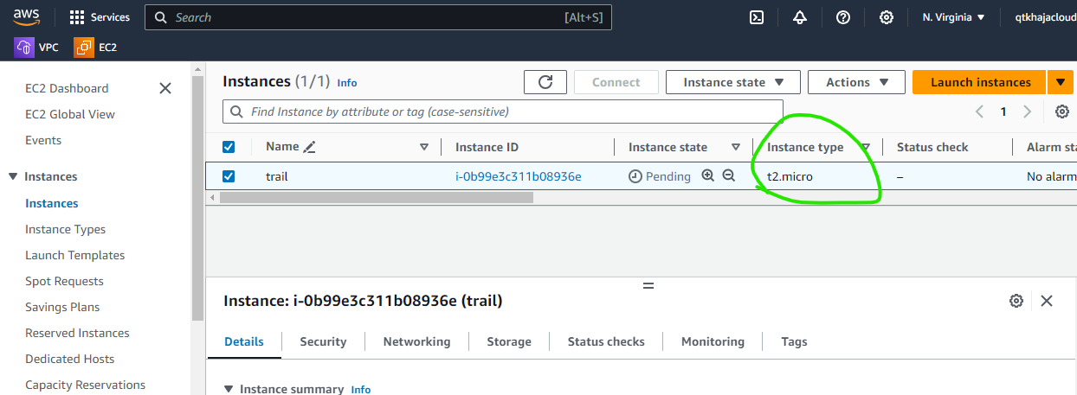Open the notifications bell
1077x395 pixels.
point(799,17)
